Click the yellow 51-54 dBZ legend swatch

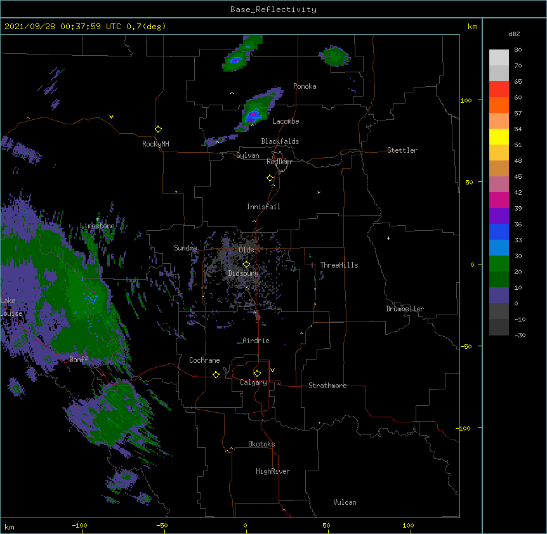[499, 136]
